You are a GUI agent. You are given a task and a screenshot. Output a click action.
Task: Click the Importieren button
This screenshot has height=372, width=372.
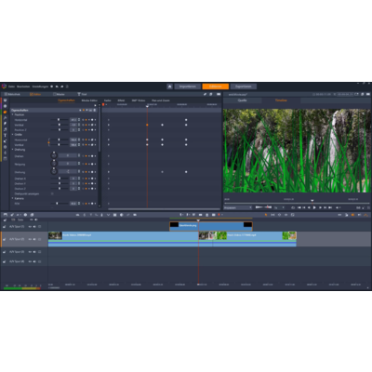[x=188, y=86]
